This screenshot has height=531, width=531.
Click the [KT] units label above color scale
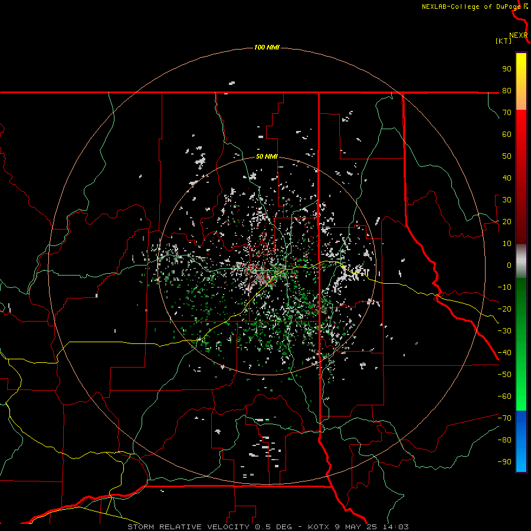[504, 41]
